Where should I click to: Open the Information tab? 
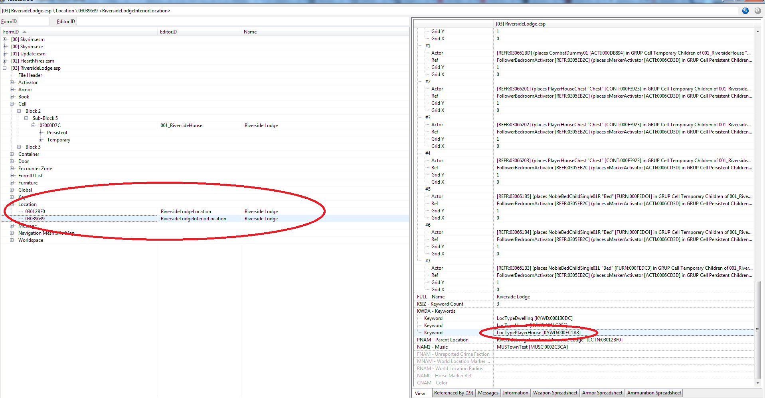click(515, 393)
